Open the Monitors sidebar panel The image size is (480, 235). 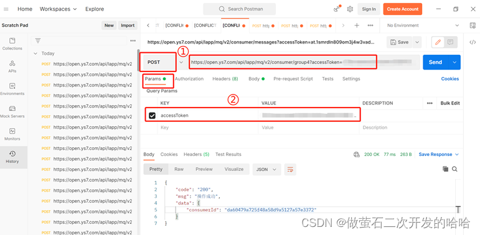point(12,134)
